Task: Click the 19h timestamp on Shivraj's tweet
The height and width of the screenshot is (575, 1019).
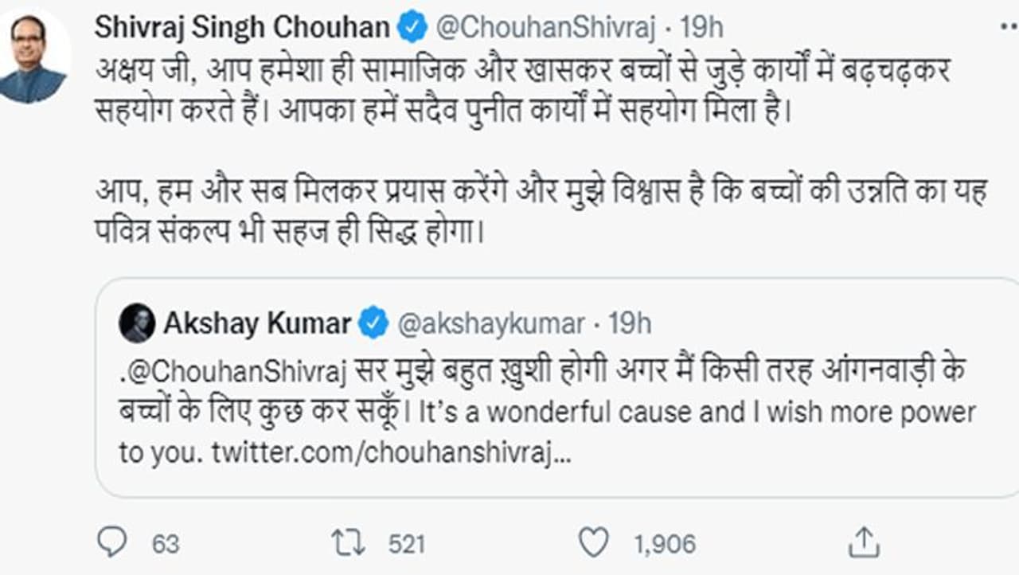Action: [701, 29]
